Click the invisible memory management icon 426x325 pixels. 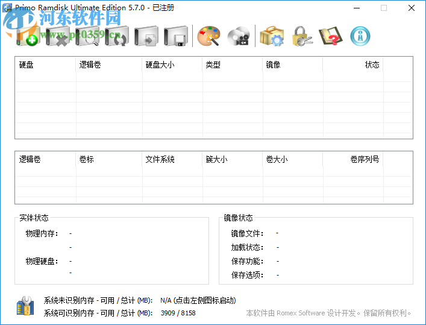[x=25, y=306]
